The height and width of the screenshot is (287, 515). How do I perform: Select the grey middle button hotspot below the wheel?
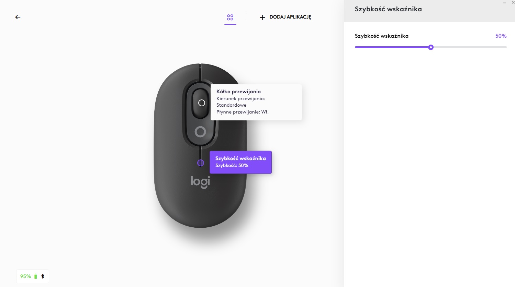pos(200,132)
